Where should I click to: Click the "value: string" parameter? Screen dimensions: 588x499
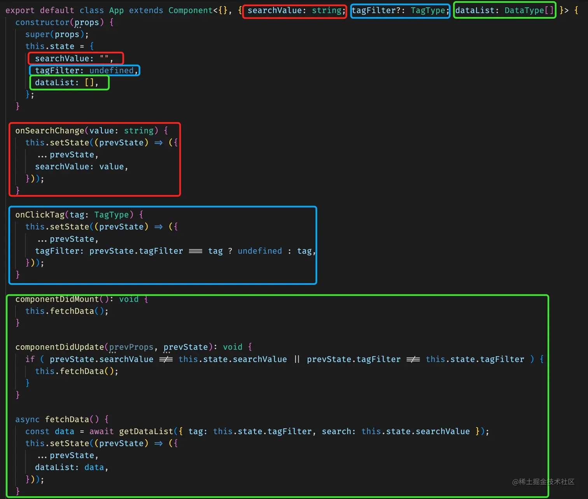pos(121,131)
